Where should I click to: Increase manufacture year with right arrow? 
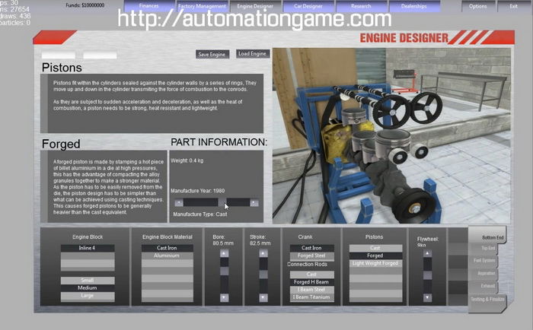(x=254, y=203)
